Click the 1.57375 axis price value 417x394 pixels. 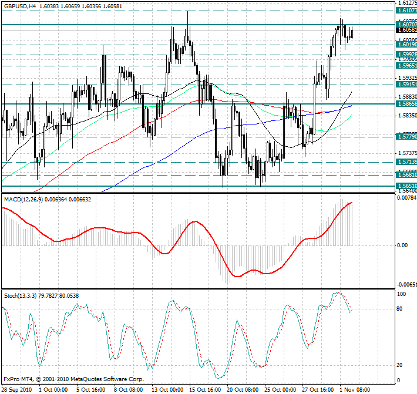click(x=408, y=153)
